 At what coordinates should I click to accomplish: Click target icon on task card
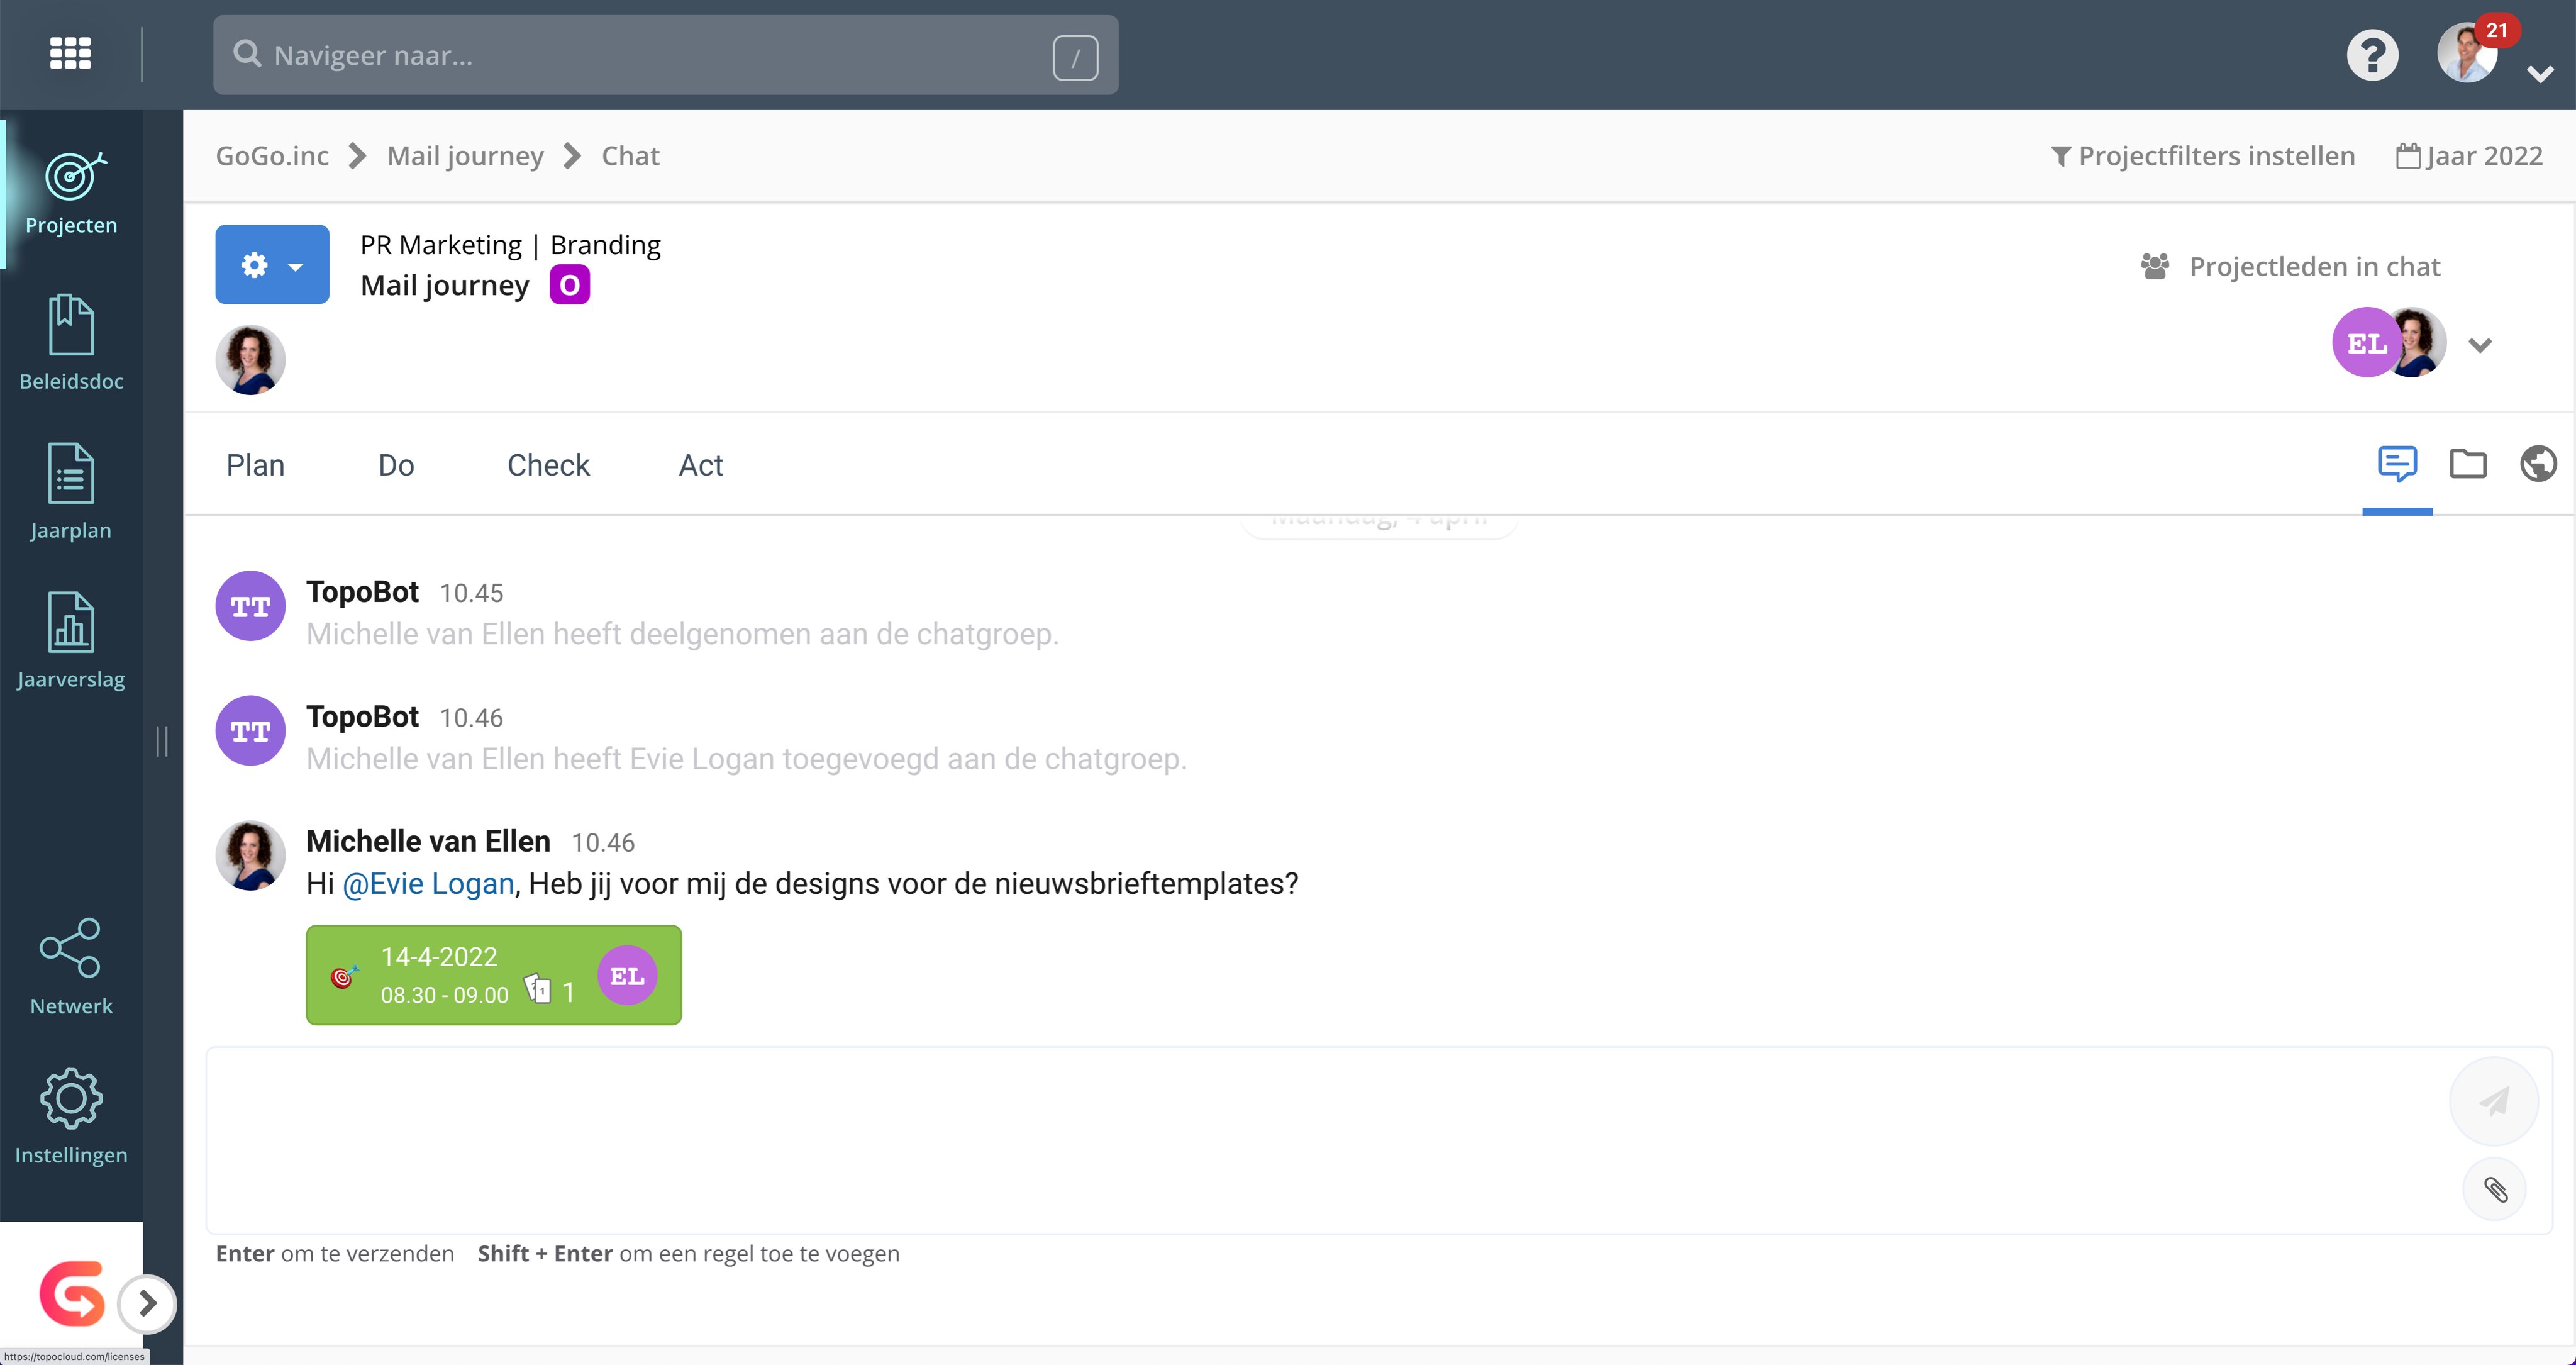click(x=344, y=977)
